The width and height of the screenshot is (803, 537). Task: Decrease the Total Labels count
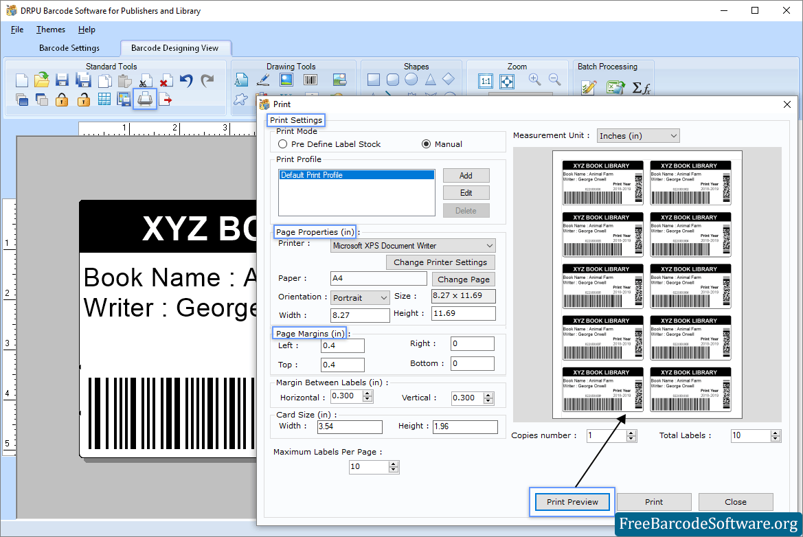[775, 439]
